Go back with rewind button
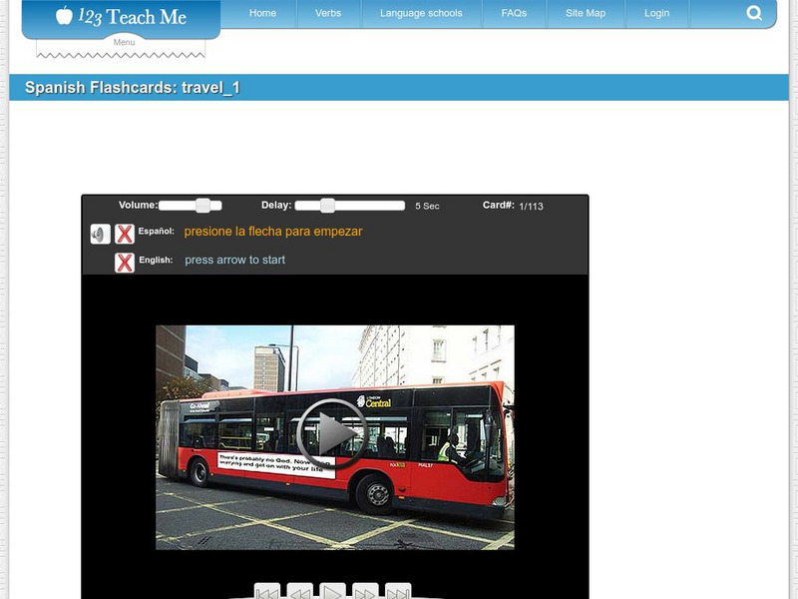This screenshot has height=599, width=798. [300, 591]
